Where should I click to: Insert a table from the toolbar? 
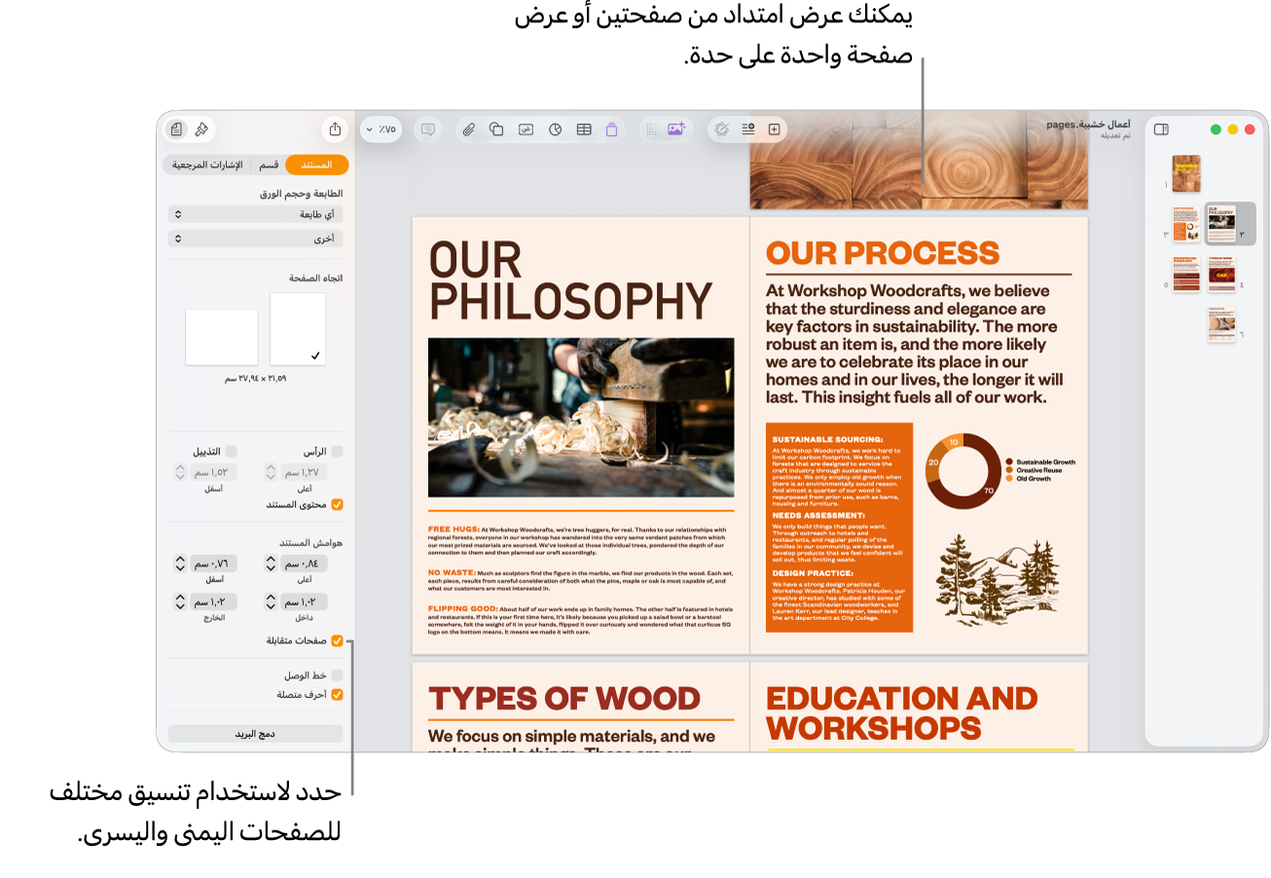tap(584, 129)
